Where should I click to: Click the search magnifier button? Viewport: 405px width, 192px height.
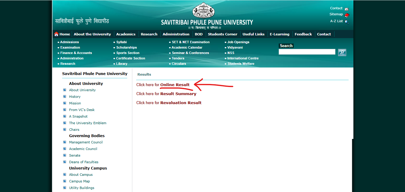point(342,52)
